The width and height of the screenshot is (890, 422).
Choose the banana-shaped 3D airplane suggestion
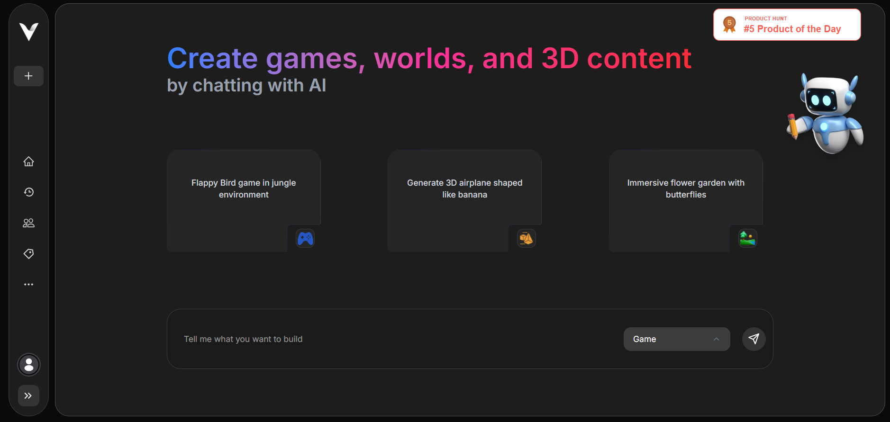464,189
